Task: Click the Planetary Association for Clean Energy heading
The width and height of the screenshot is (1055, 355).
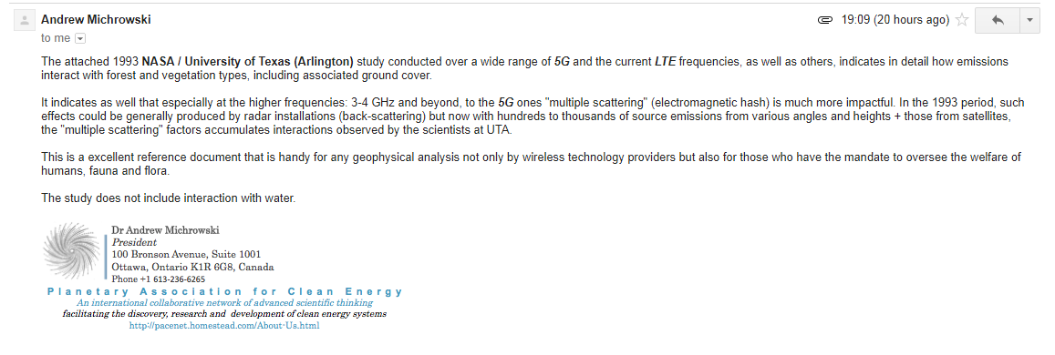Action: click(x=225, y=292)
